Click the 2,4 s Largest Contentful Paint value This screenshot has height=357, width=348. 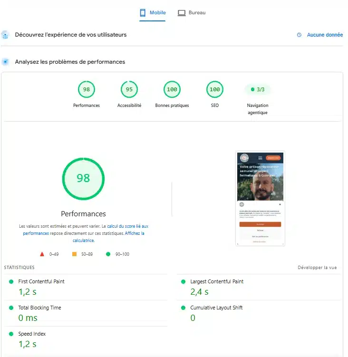[x=199, y=292]
